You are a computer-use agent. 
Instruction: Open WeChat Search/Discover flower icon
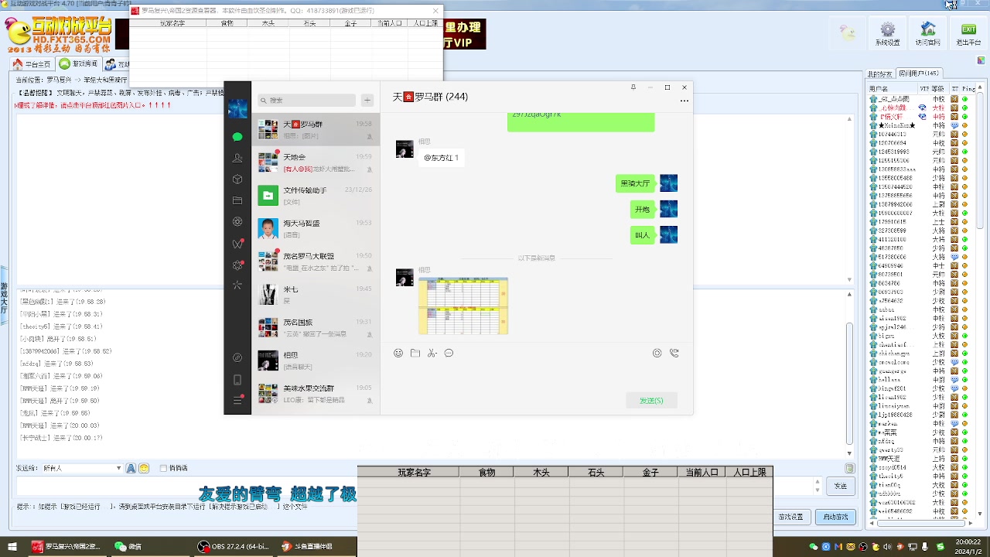pos(237,265)
